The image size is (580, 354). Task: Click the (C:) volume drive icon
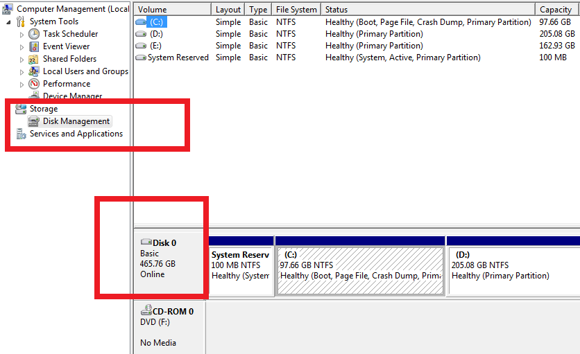click(x=141, y=22)
